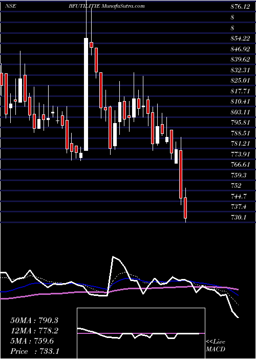
Task: Click the 795.81 price level label
Action: pos(240,123)
